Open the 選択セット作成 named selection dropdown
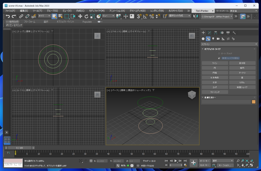Image resolution: width=261 pixels, height=171 pixels. click(x=179, y=16)
